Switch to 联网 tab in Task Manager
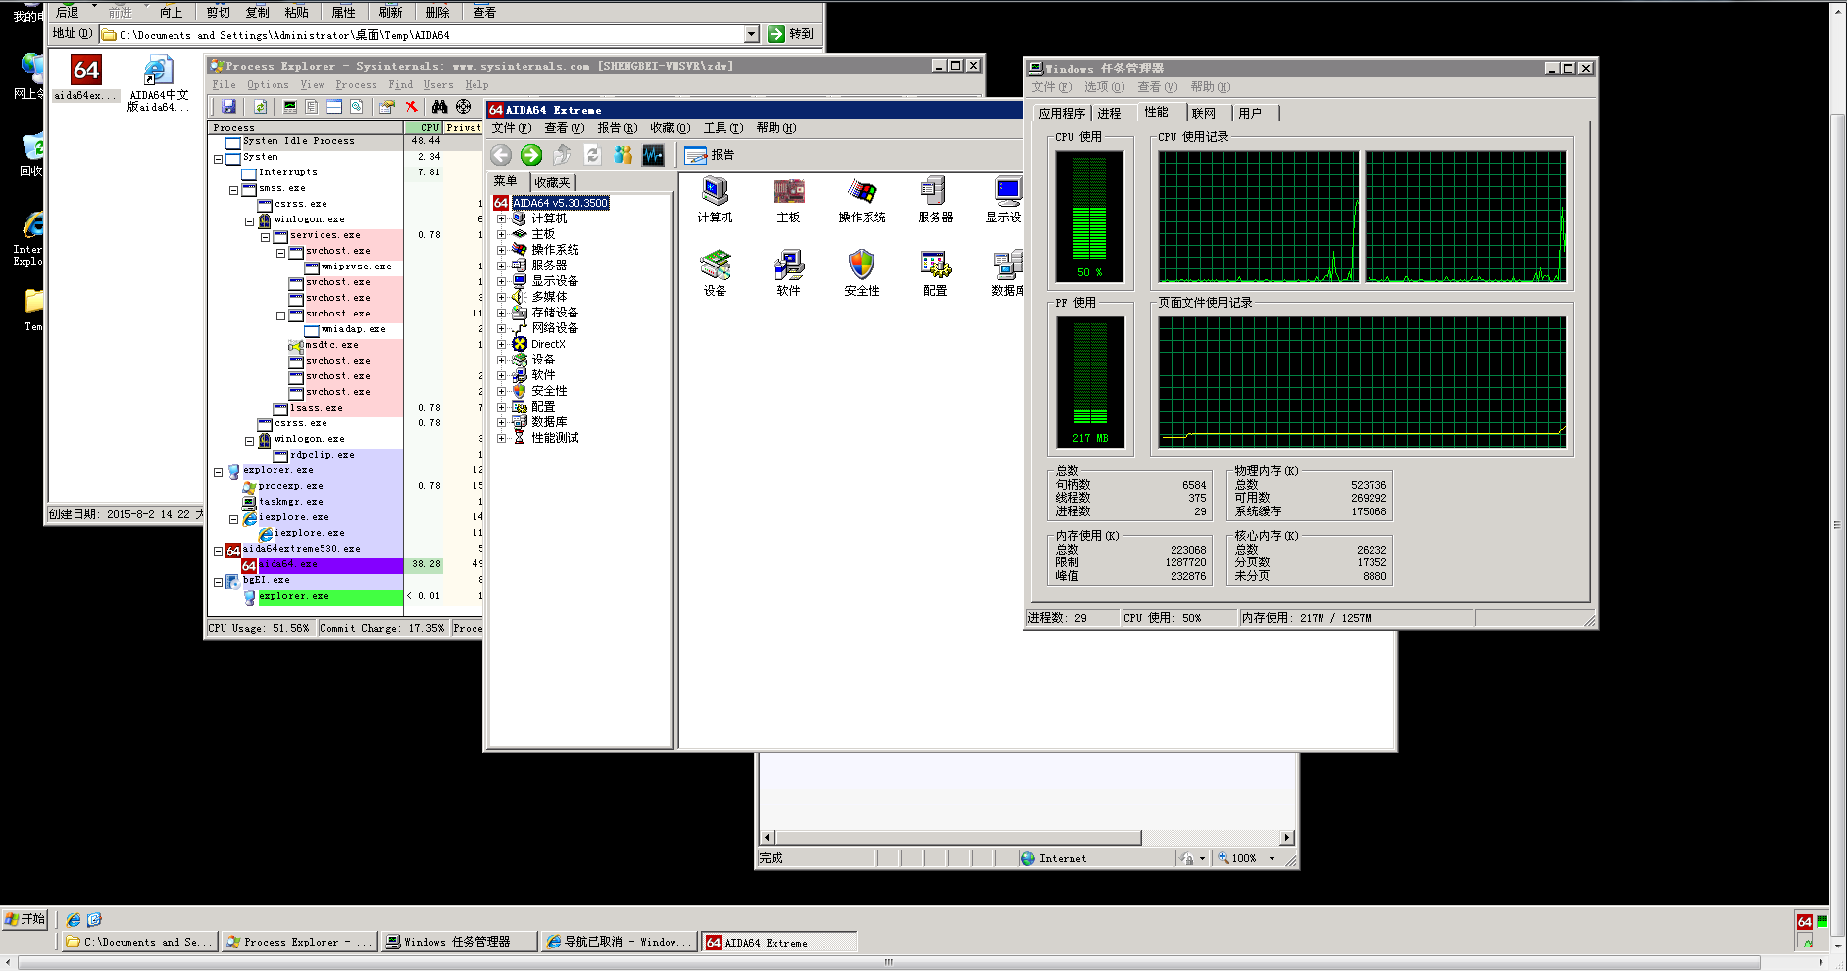Screen dimensions: 1847x971 1204,114
